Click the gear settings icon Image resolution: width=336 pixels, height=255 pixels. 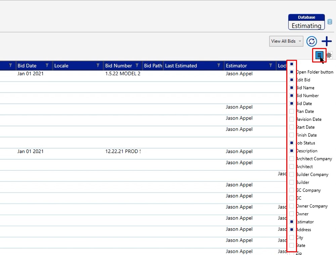click(x=329, y=55)
